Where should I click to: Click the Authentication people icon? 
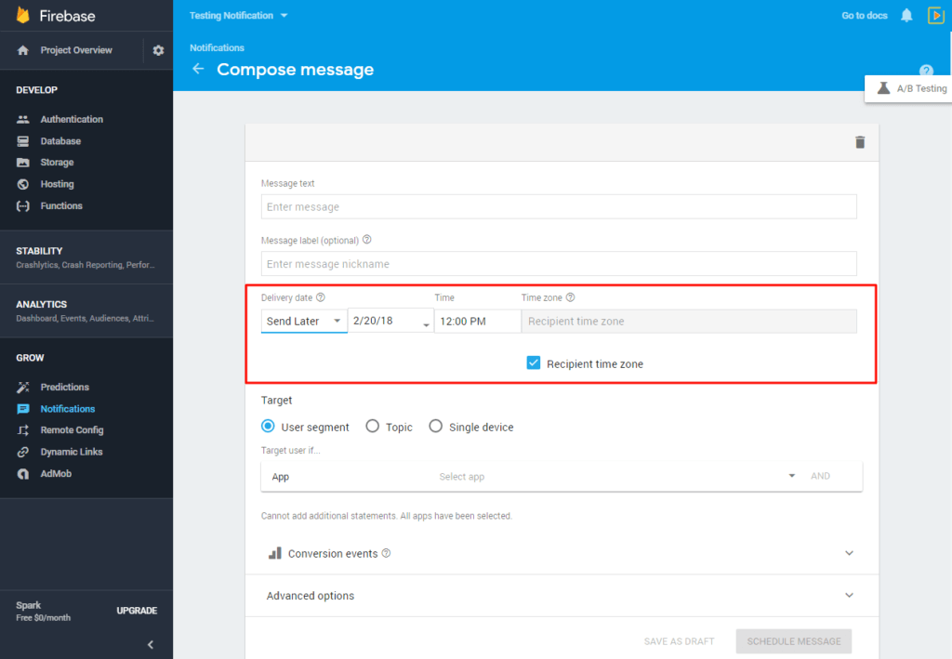23,120
